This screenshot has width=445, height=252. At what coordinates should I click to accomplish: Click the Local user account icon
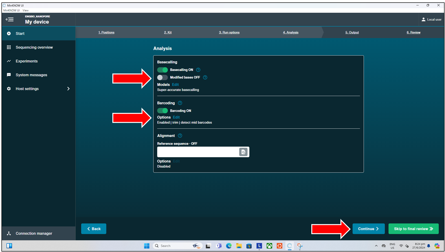[x=423, y=19]
